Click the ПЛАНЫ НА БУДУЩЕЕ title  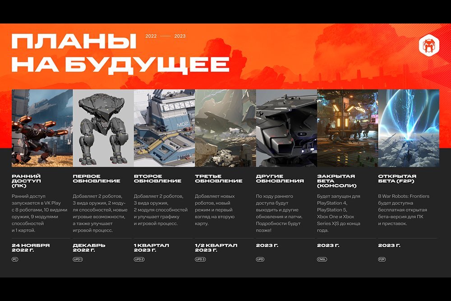[120, 53]
